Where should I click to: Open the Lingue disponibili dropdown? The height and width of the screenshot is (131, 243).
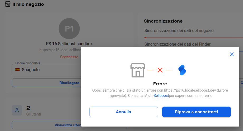click(46, 70)
